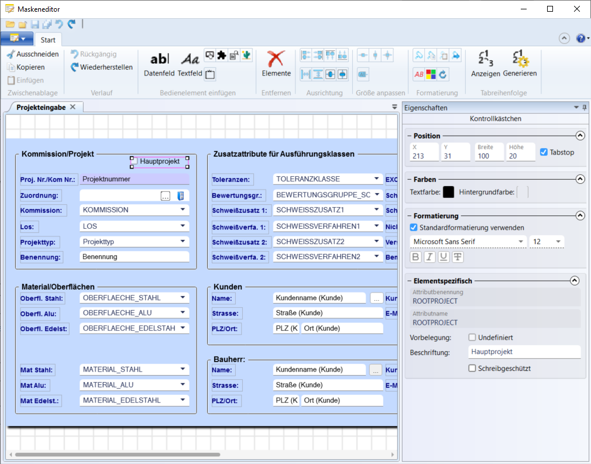
Task: Click the cactus insert icon
Action: tap(246, 56)
